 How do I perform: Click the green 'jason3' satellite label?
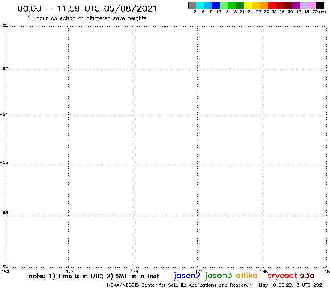tap(219, 276)
